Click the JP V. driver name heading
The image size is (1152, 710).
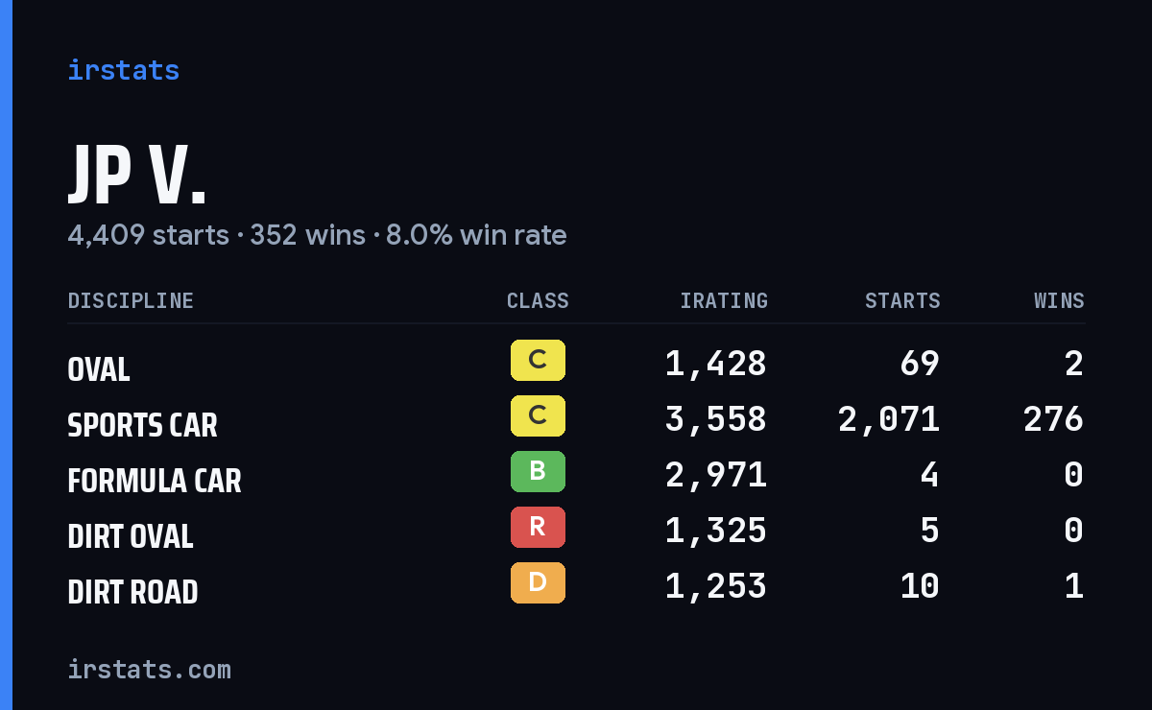click(x=137, y=177)
